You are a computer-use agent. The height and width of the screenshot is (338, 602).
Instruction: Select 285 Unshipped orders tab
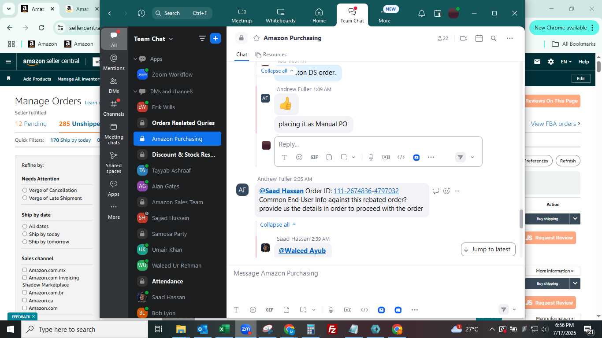point(79,124)
